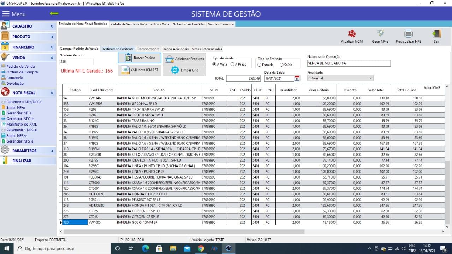Open the Transportadora tab
The height and width of the screenshot is (254, 452).
[148, 49]
